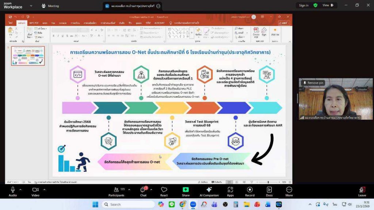This screenshot has height=210, width=374.
Task: Open the Chat panel
Action: tap(143, 191)
